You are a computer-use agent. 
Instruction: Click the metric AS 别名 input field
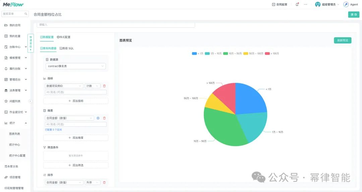click(76, 92)
